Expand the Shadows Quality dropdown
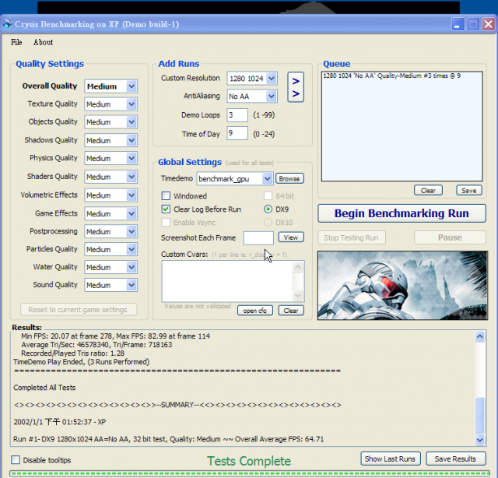 coord(132,140)
